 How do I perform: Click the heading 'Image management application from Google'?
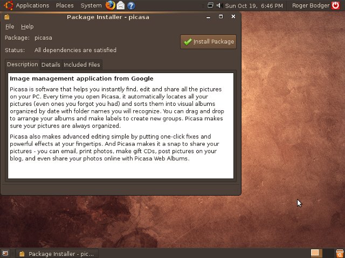coord(81,78)
